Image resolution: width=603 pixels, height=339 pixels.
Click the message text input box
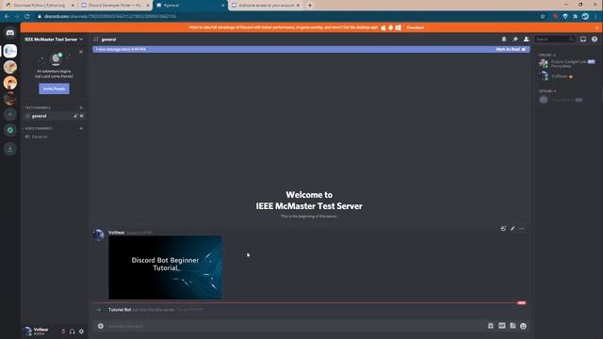pyautogui.click(x=292, y=326)
